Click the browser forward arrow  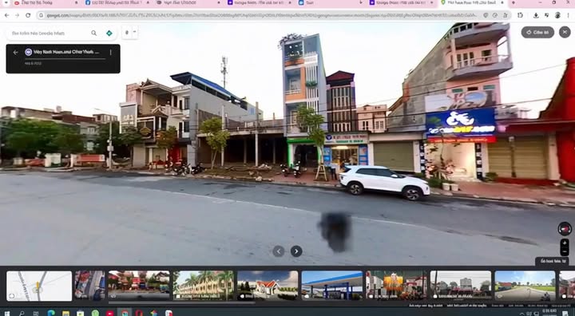18,15
